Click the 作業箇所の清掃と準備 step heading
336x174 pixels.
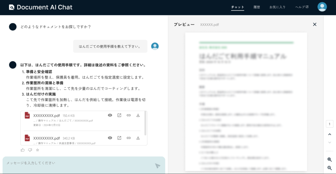click(45, 83)
